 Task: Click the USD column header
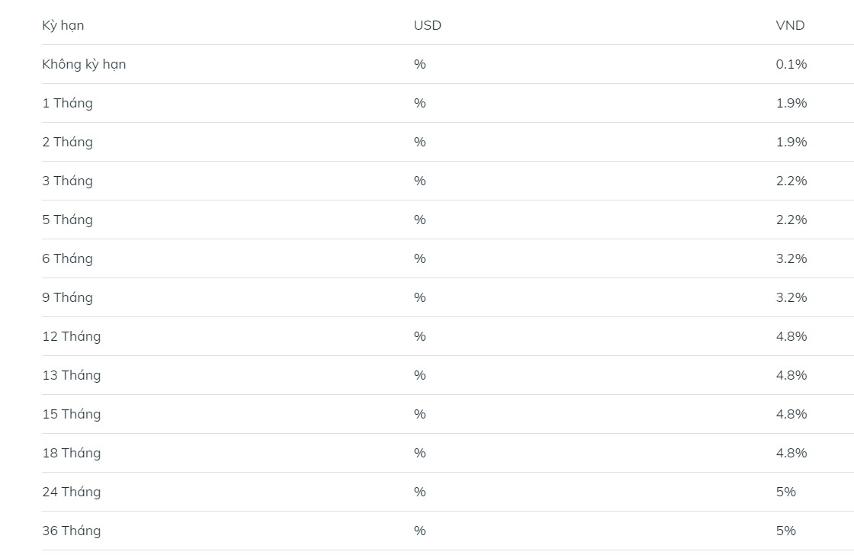pos(428,26)
